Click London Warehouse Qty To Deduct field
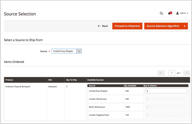 (x=166, y=99)
